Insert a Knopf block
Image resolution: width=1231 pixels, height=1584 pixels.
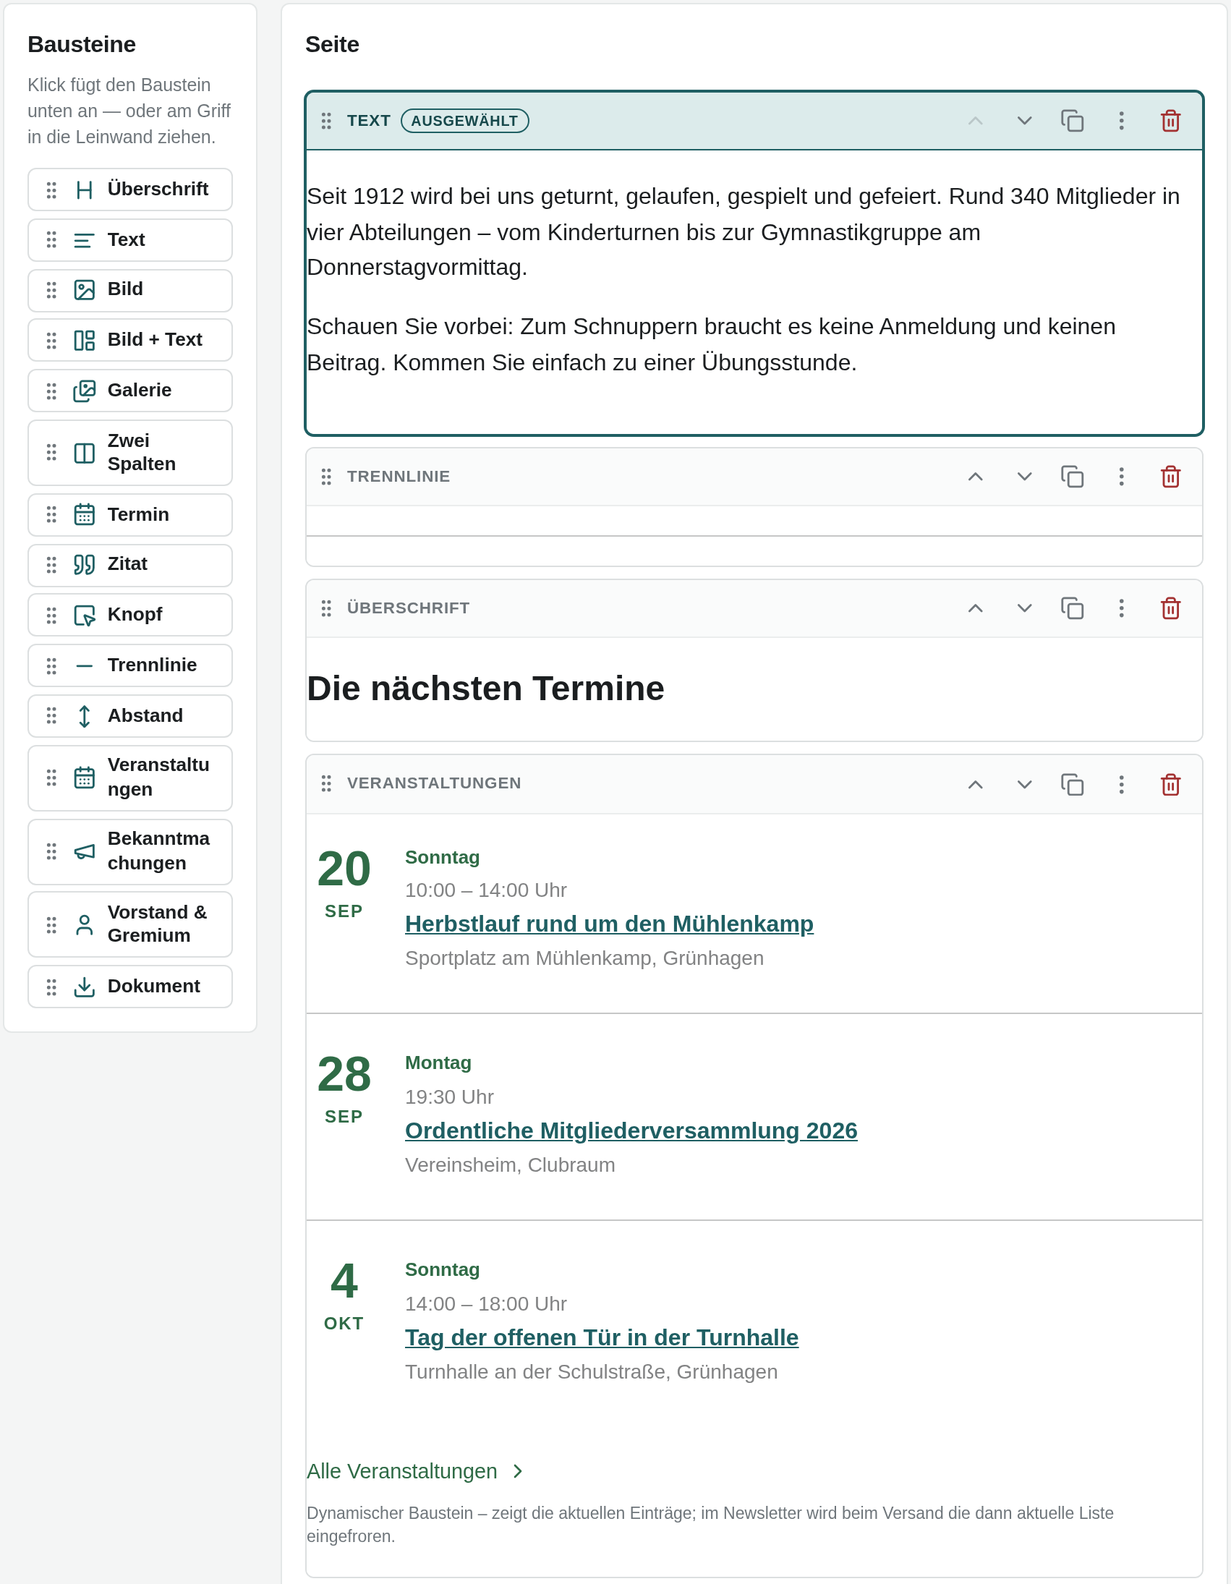tap(130, 615)
